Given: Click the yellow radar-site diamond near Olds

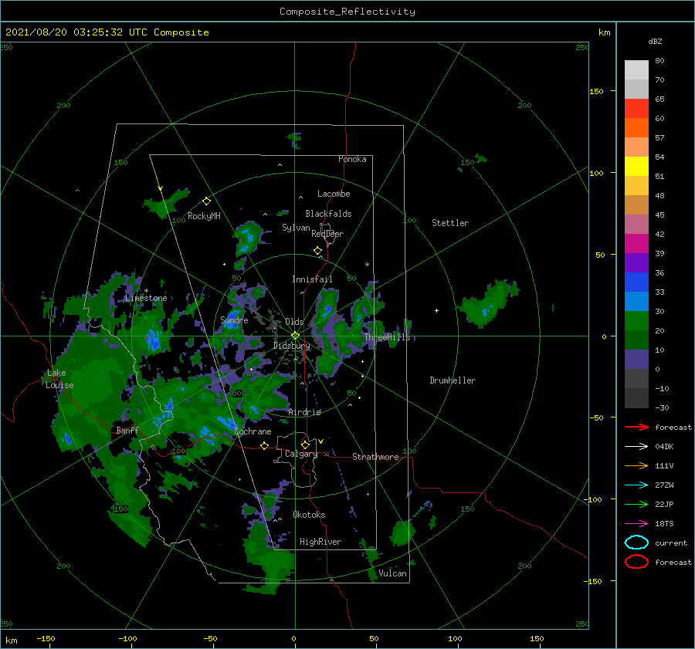Looking at the screenshot, I should coord(295,336).
